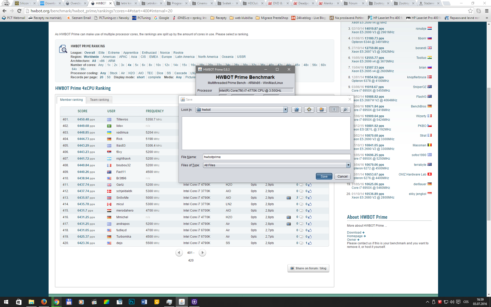Open Word from taskbar
Image resolution: width=491 pixels, height=307 pixels.
pos(144,302)
